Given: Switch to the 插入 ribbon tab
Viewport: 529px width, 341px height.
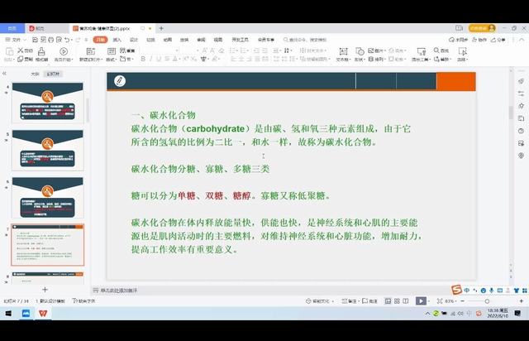Looking at the screenshot, I should (117, 39).
